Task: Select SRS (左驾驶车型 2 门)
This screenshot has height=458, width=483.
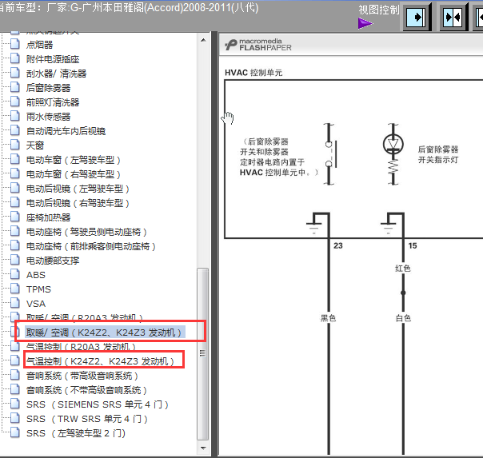Action: 76,433
